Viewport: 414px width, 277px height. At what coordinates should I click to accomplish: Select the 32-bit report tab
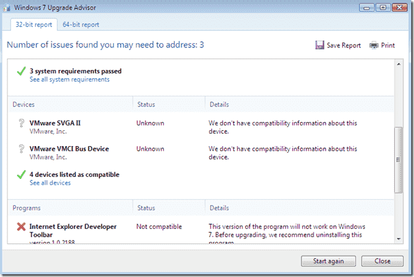[34, 25]
